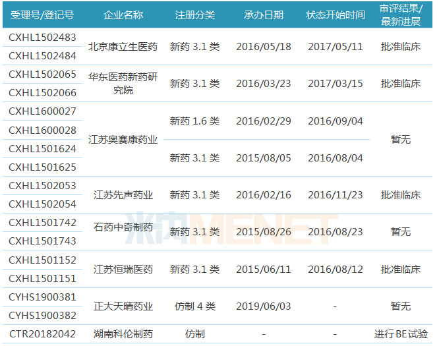Image resolution: width=439 pixels, height=346 pixels.
Task: Click the 注册分类 column header
Action: (x=195, y=15)
